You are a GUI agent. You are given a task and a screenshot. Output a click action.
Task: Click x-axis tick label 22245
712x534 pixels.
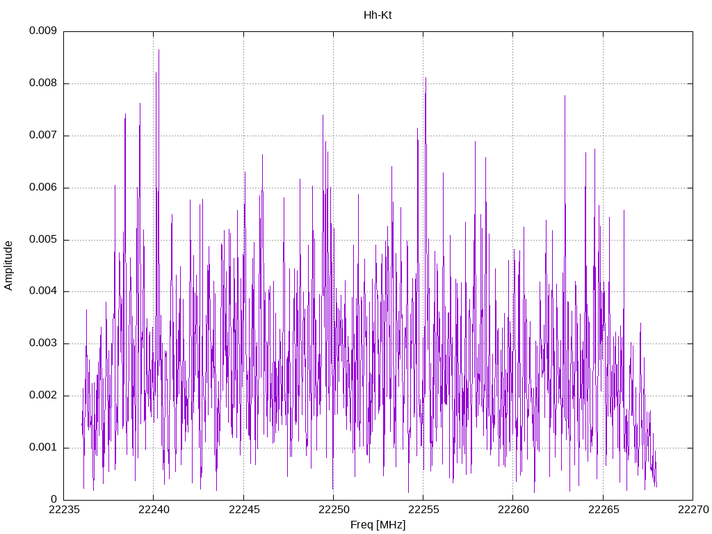[244, 510]
